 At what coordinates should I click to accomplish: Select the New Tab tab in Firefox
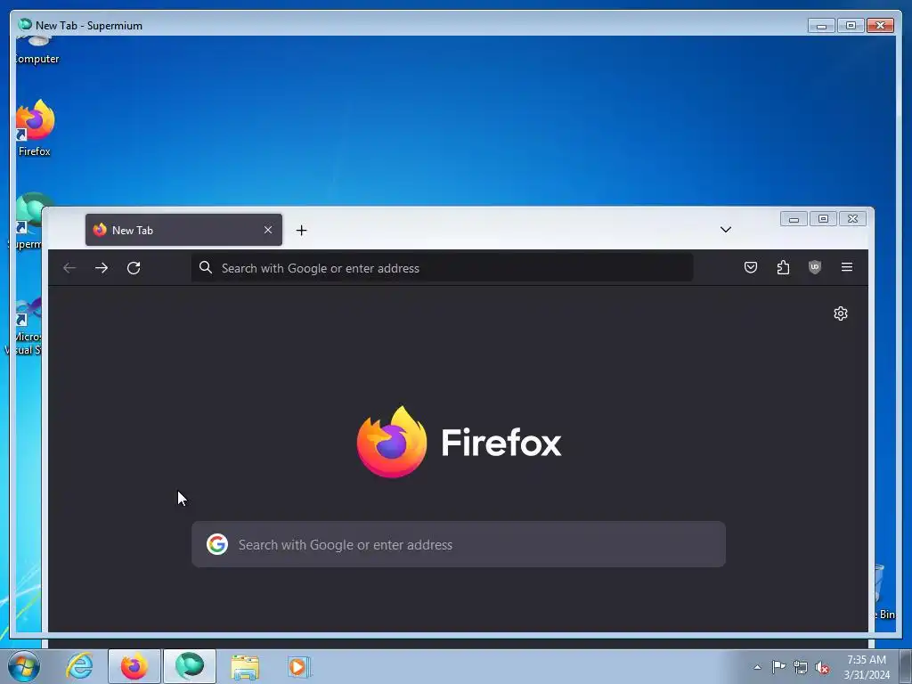[183, 230]
